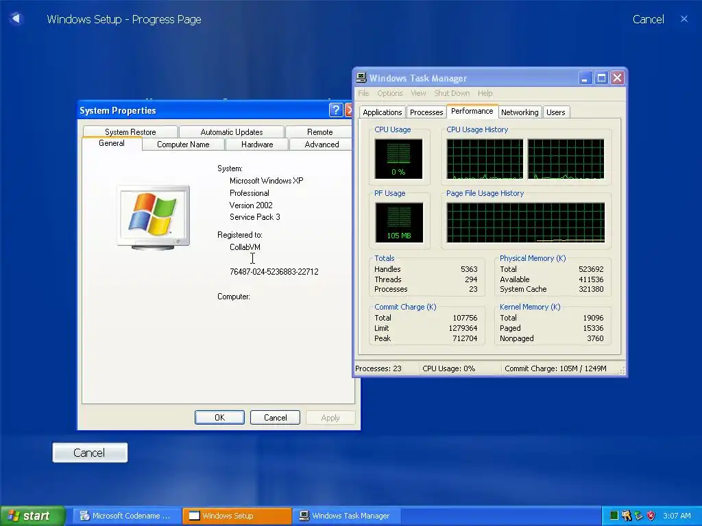Open the Automatic Updates tab
The width and height of the screenshot is (702, 526).
[x=232, y=132]
